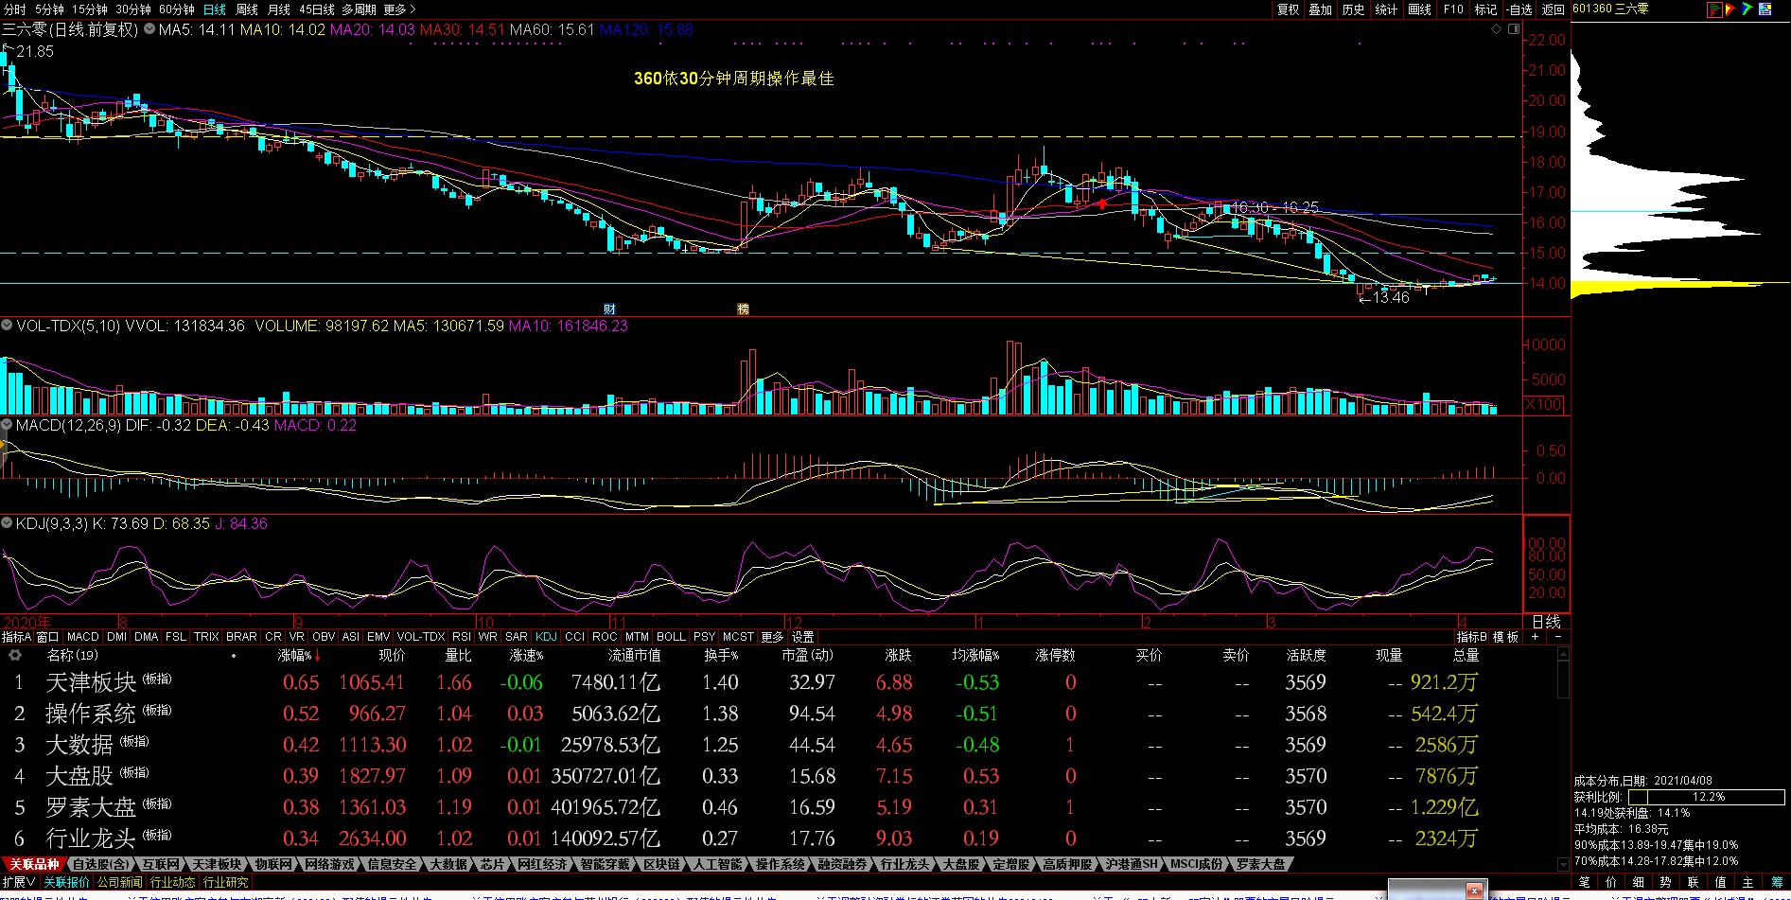Open the picture panel icon at top right
The image size is (1791, 900).
coord(1765,9)
